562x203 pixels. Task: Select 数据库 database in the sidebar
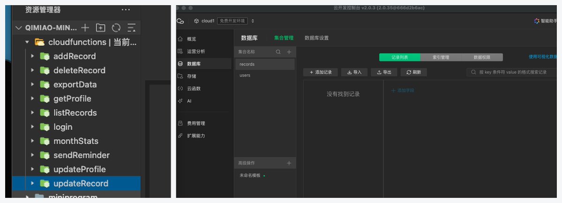203,64
